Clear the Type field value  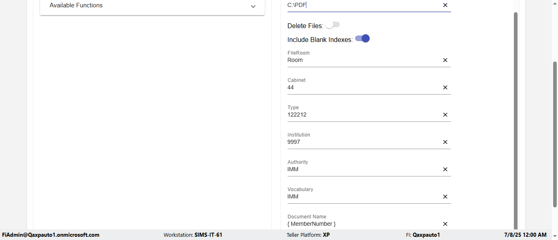point(445,115)
